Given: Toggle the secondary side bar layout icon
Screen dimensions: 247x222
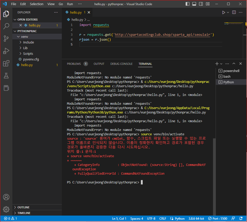Looking at the screenshot, I should [201, 4].
